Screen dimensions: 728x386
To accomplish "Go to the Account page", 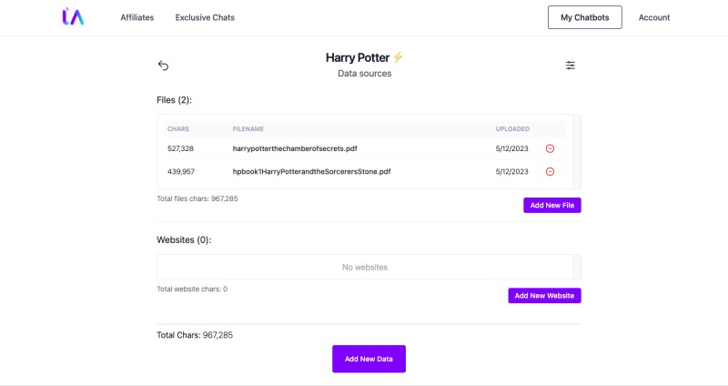I will click(x=653, y=17).
